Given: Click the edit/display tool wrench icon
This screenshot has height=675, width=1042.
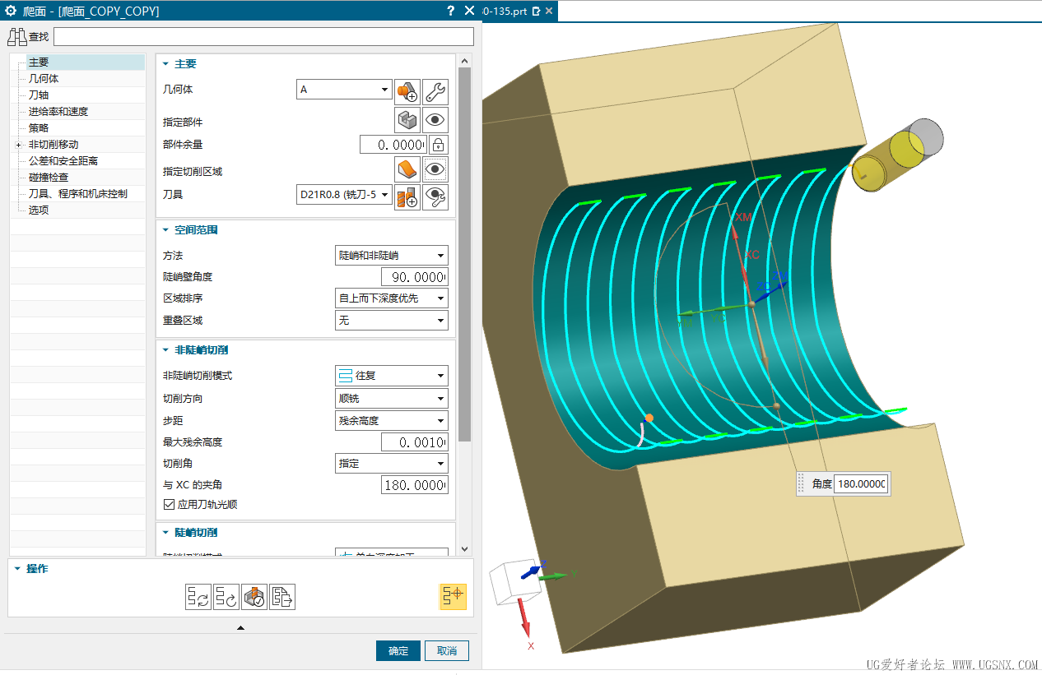Looking at the screenshot, I should pyautogui.click(x=435, y=196).
